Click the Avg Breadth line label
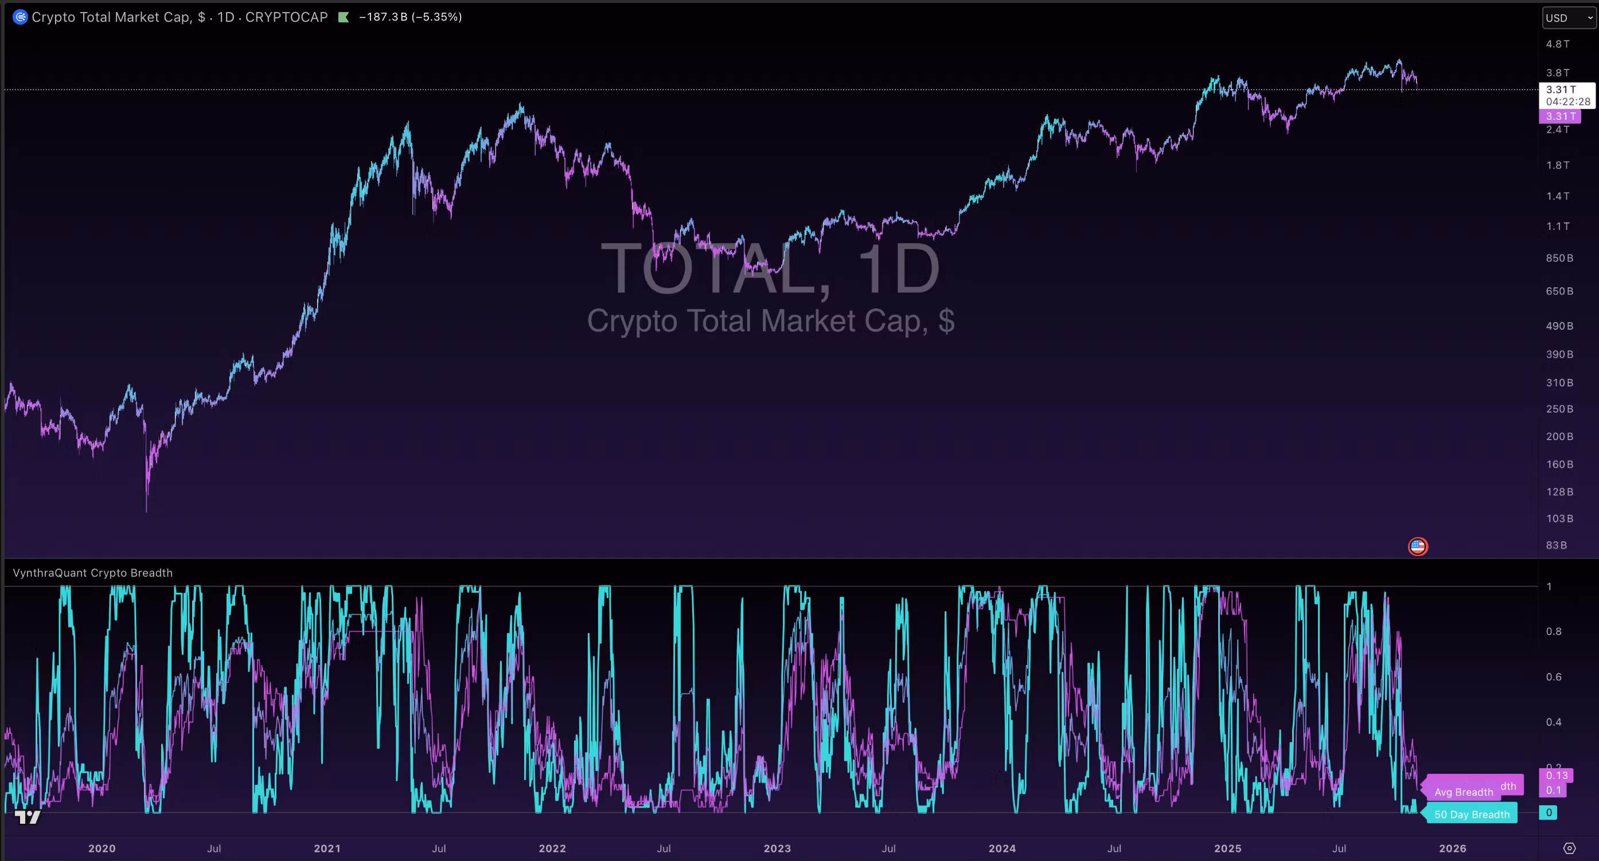The image size is (1599, 861). pyautogui.click(x=1463, y=792)
